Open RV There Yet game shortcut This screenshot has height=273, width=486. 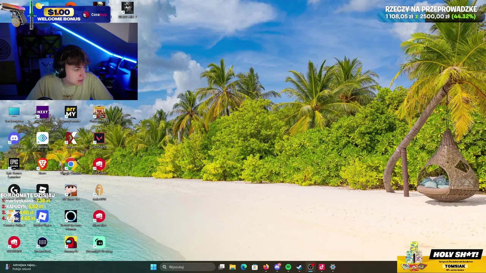coord(71,192)
